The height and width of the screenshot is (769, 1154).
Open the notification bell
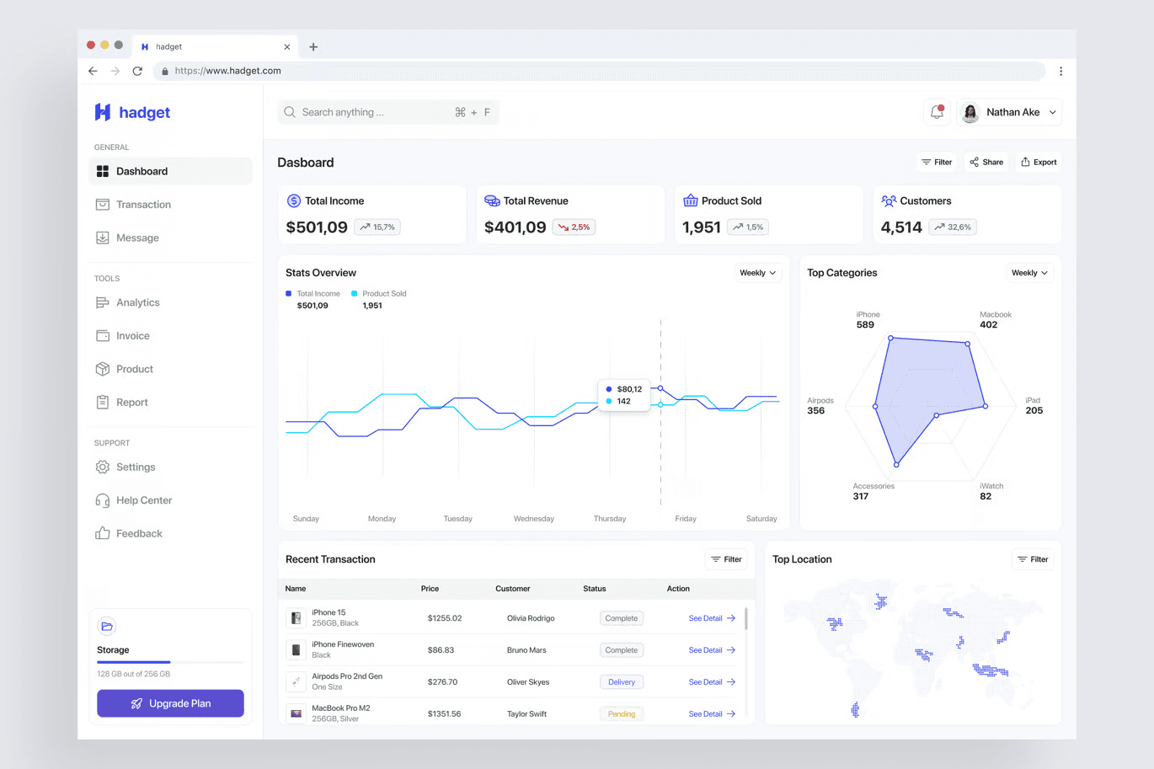(x=937, y=112)
